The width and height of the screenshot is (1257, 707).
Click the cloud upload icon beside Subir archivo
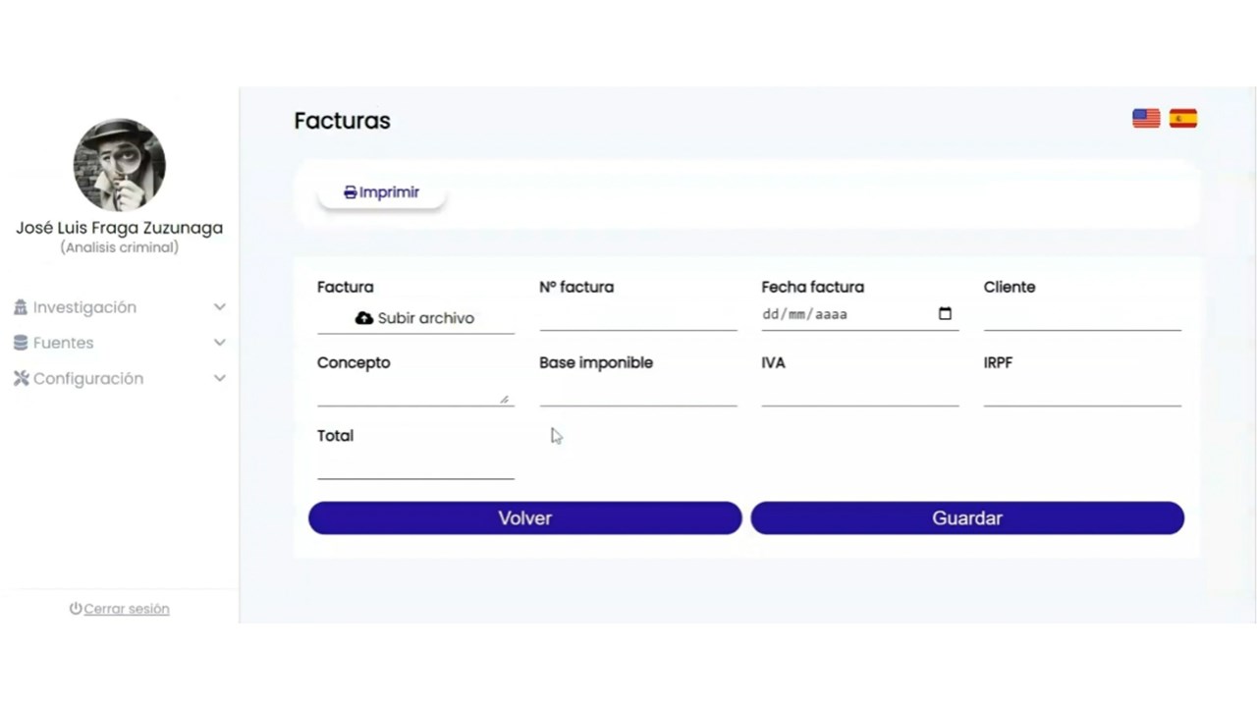[364, 318]
